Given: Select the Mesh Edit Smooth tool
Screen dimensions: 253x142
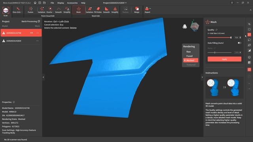Looking at the screenshot, I should [106, 10].
